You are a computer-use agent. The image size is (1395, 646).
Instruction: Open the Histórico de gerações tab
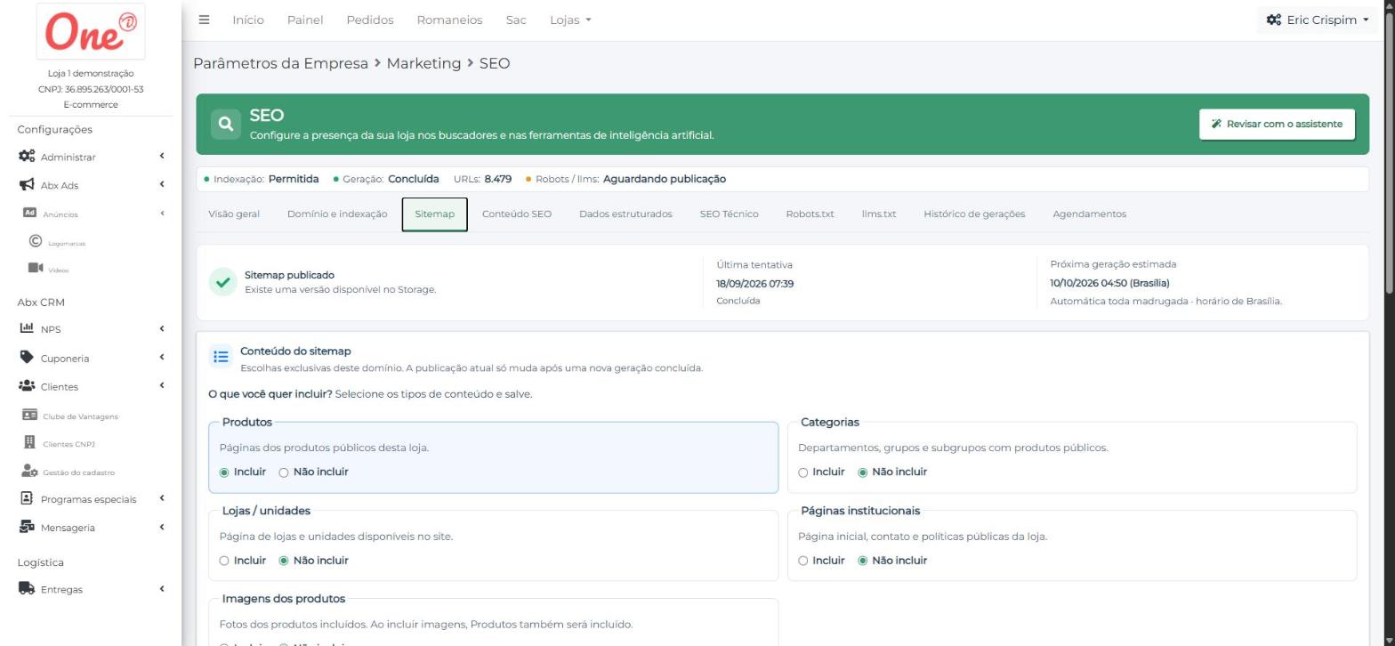pos(974,214)
